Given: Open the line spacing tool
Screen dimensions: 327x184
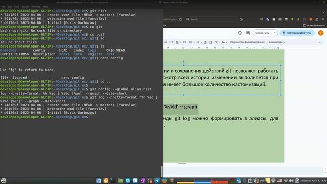Looking at the screenshot, I should pos(185,42).
